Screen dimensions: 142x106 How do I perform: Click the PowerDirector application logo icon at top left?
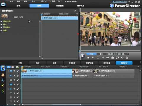(x=3, y=4)
